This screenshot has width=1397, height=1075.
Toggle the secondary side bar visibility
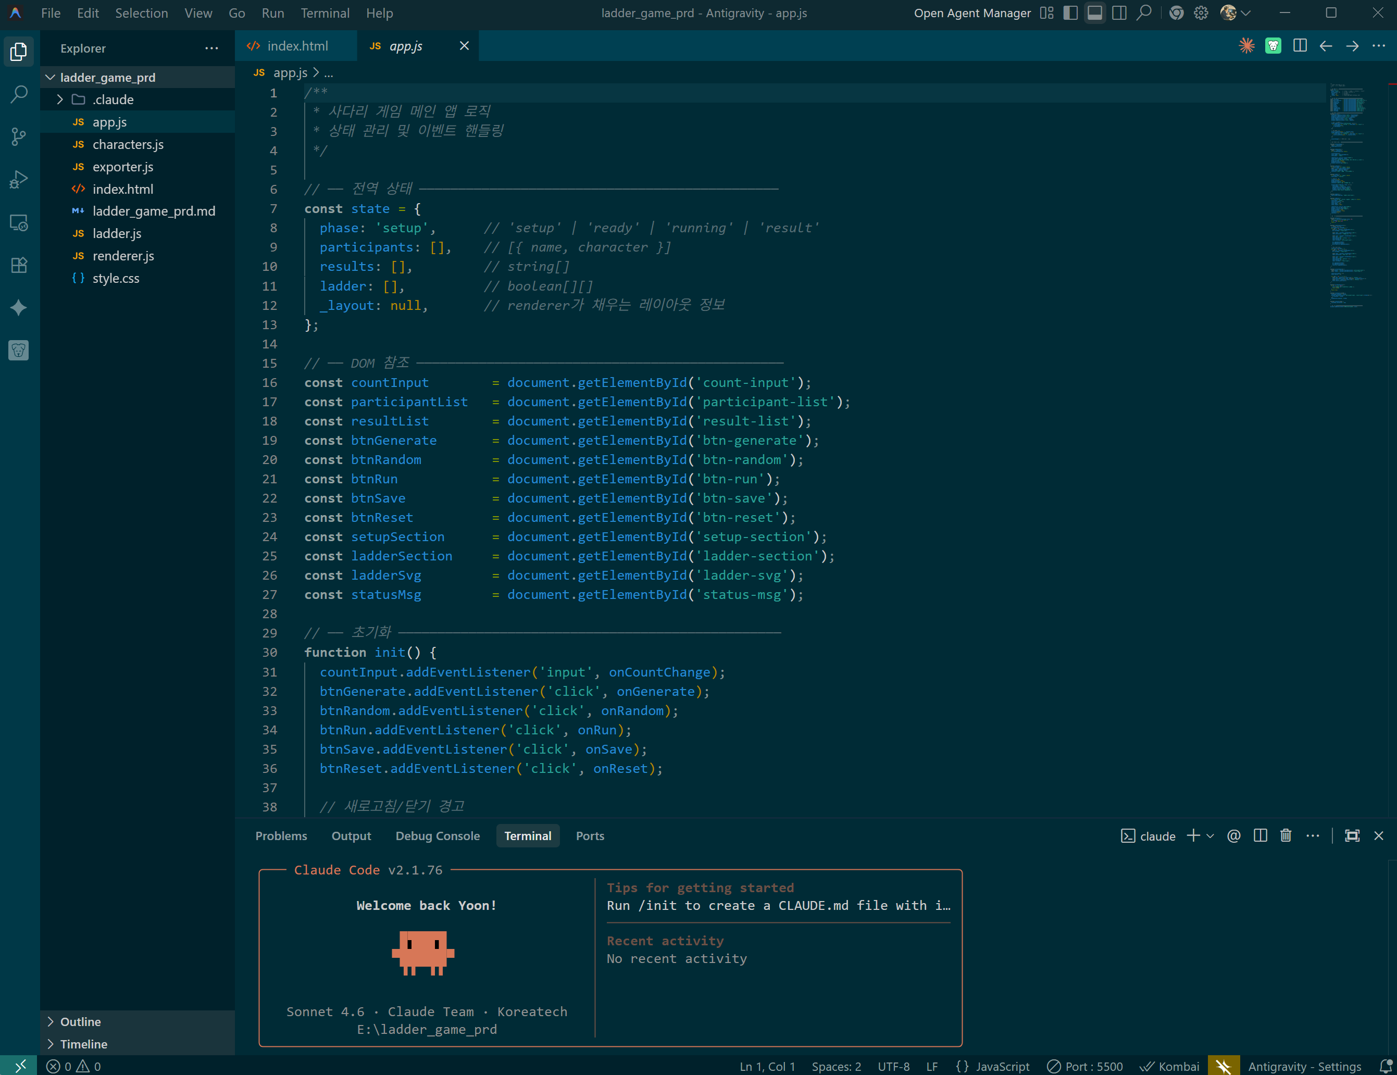click(x=1119, y=13)
